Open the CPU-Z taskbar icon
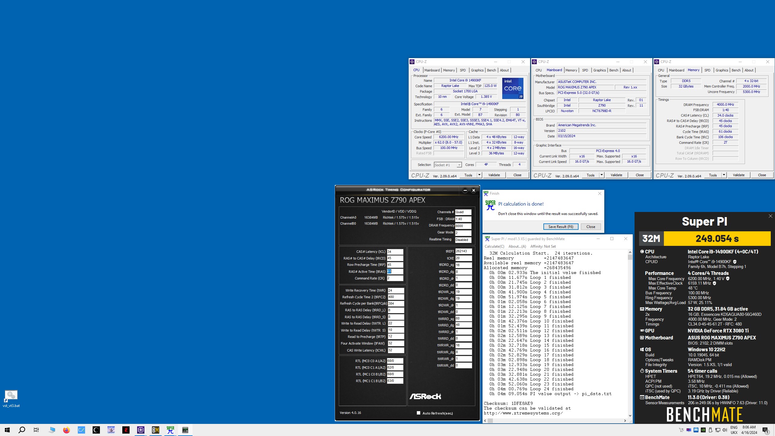Viewport: 775px width, 436px height. [141, 430]
